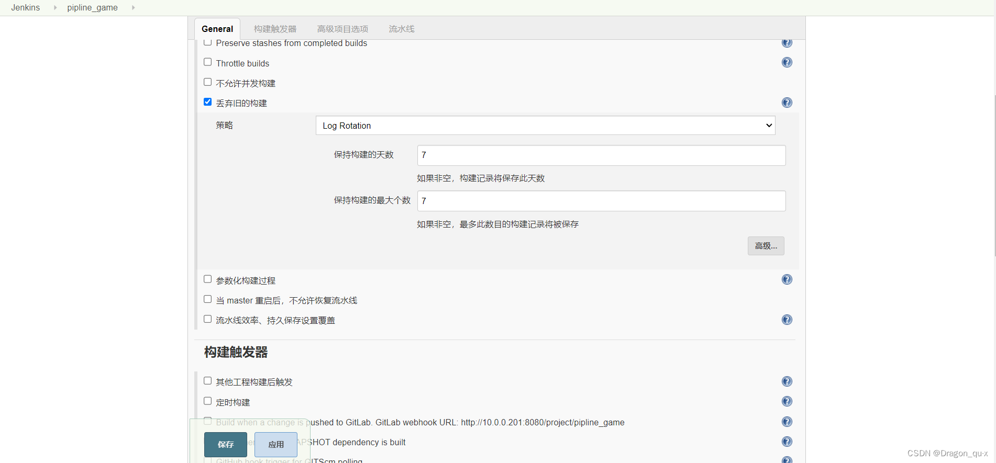Focus the 保持构建的天数 input field
Image resolution: width=996 pixels, height=463 pixels.
(601, 155)
